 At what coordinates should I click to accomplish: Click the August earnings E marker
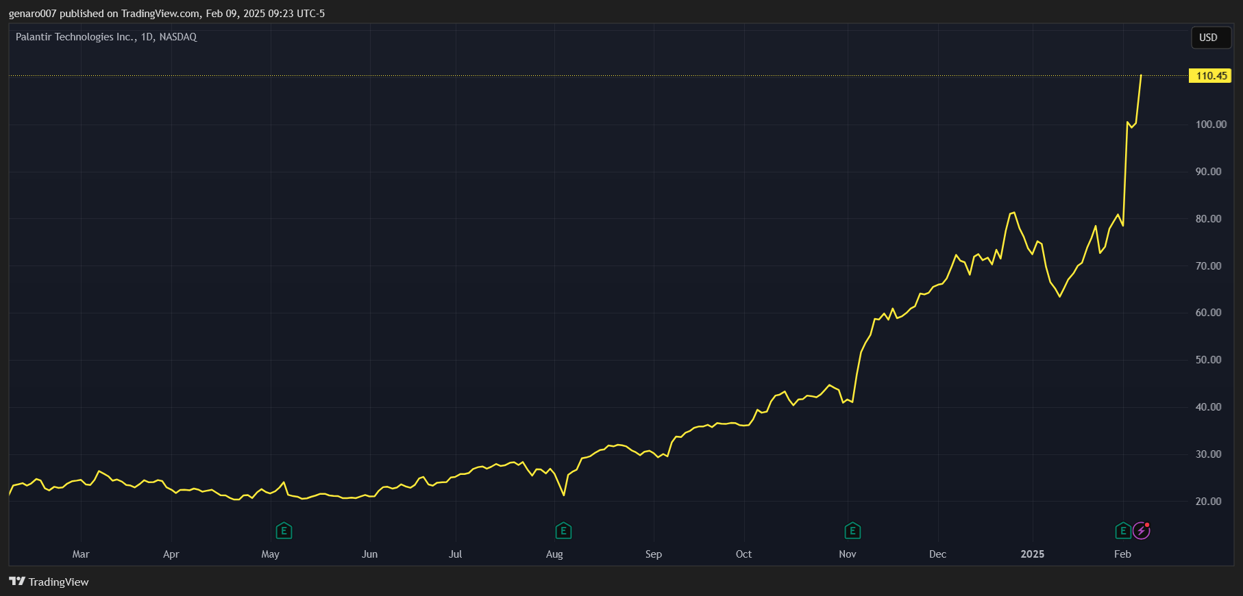pos(563,530)
